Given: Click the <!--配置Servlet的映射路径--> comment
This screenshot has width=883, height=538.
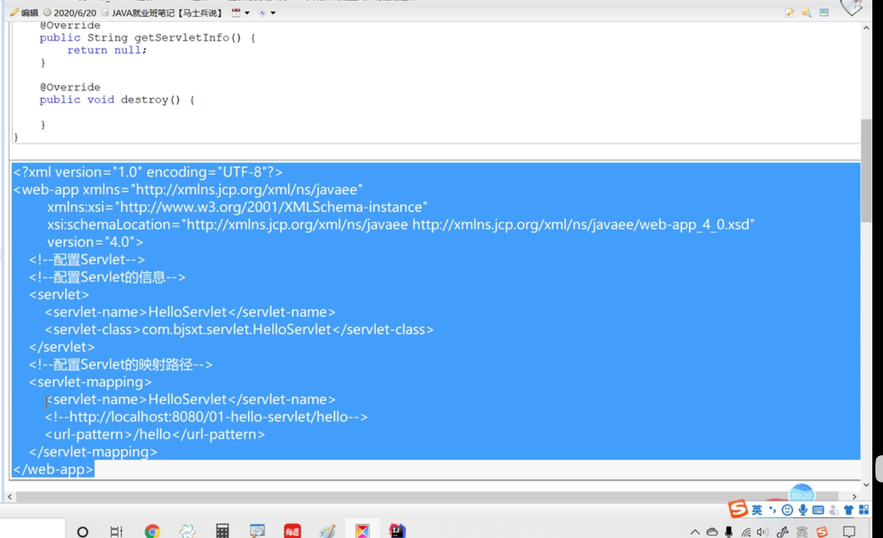Looking at the screenshot, I should point(121,365).
